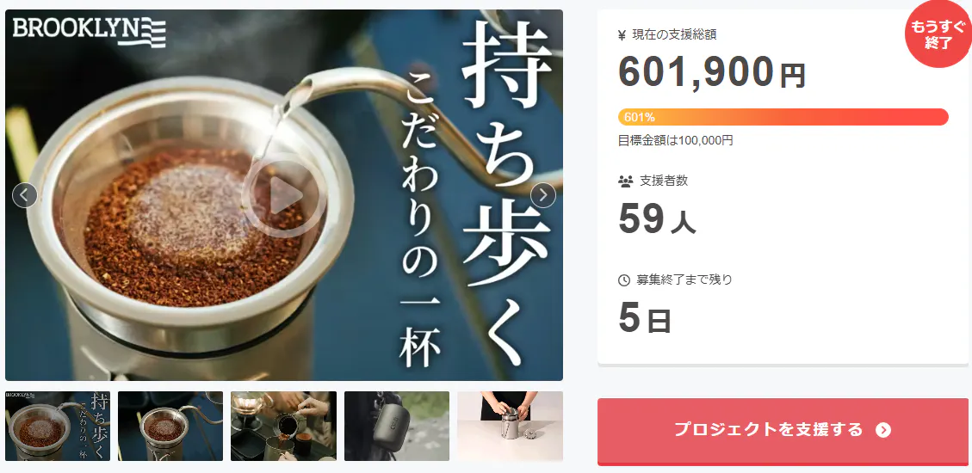Click the 59人 supporter count
Viewport: 972px width, 473px height.
(657, 219)
